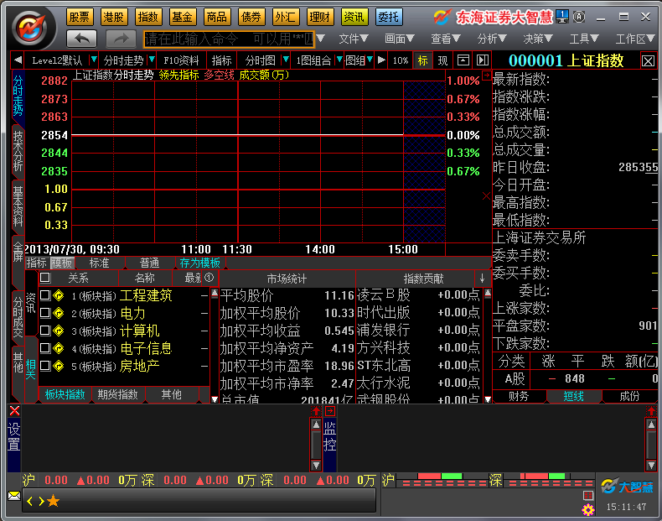Click the yellow right chevron in the status bar
This screenshot has height=521, width=662.
(41, 501)
